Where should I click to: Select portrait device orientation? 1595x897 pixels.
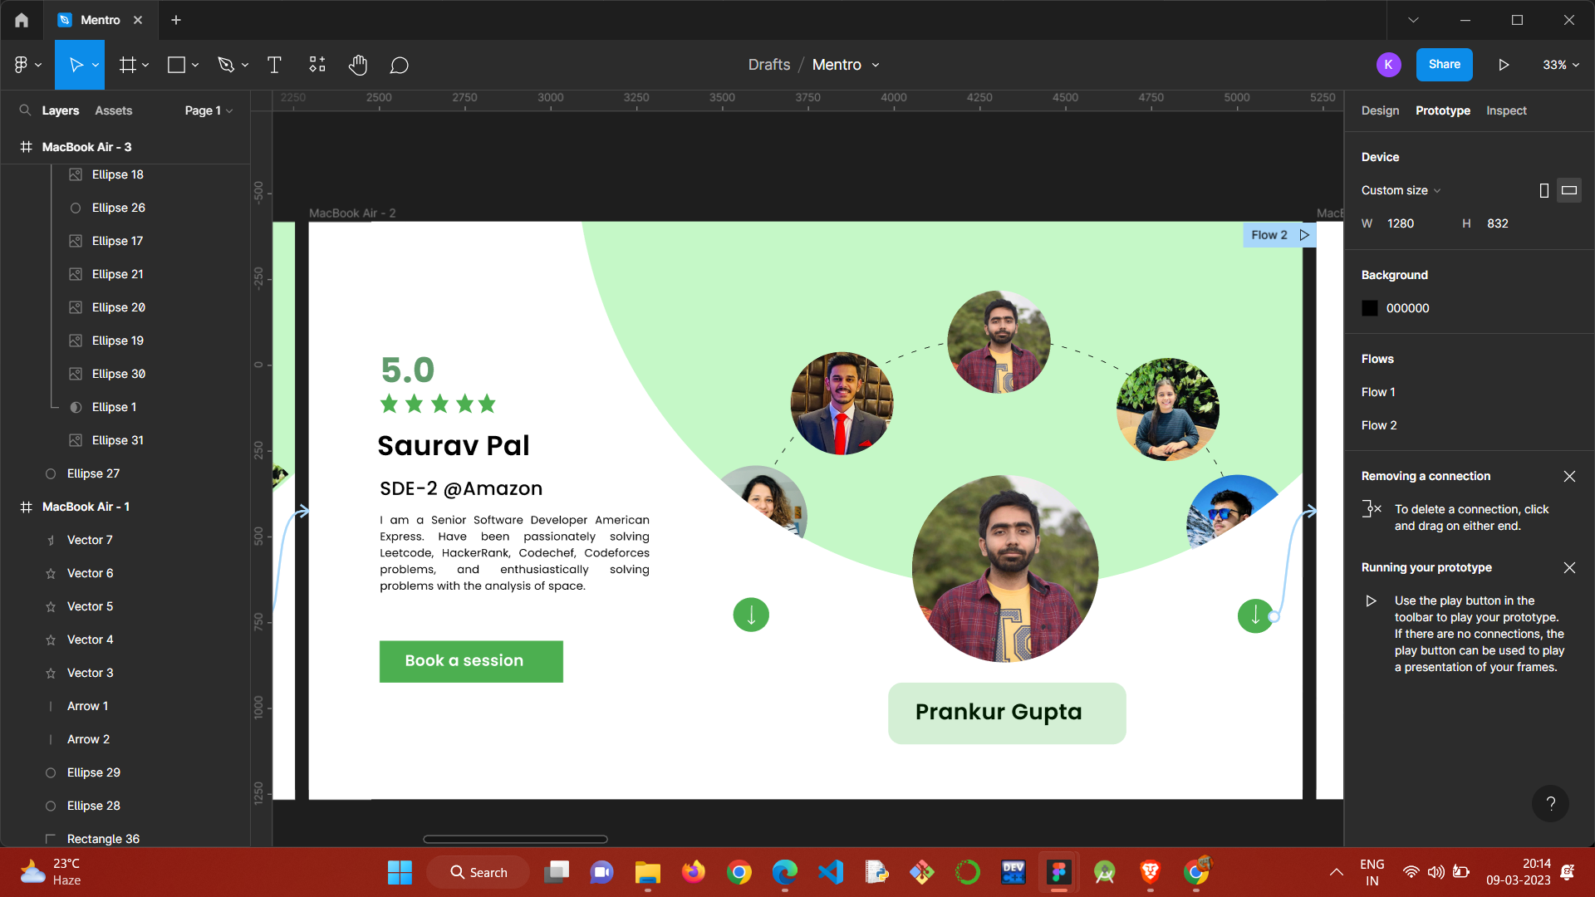coord(1544,190)
